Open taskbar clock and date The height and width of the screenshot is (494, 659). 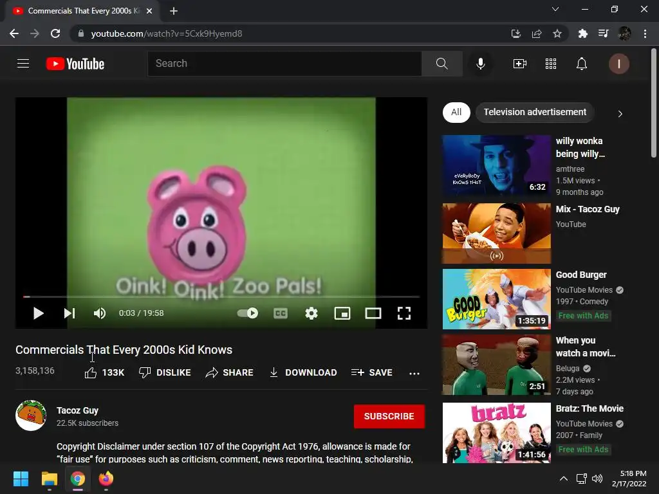(629, 479)
